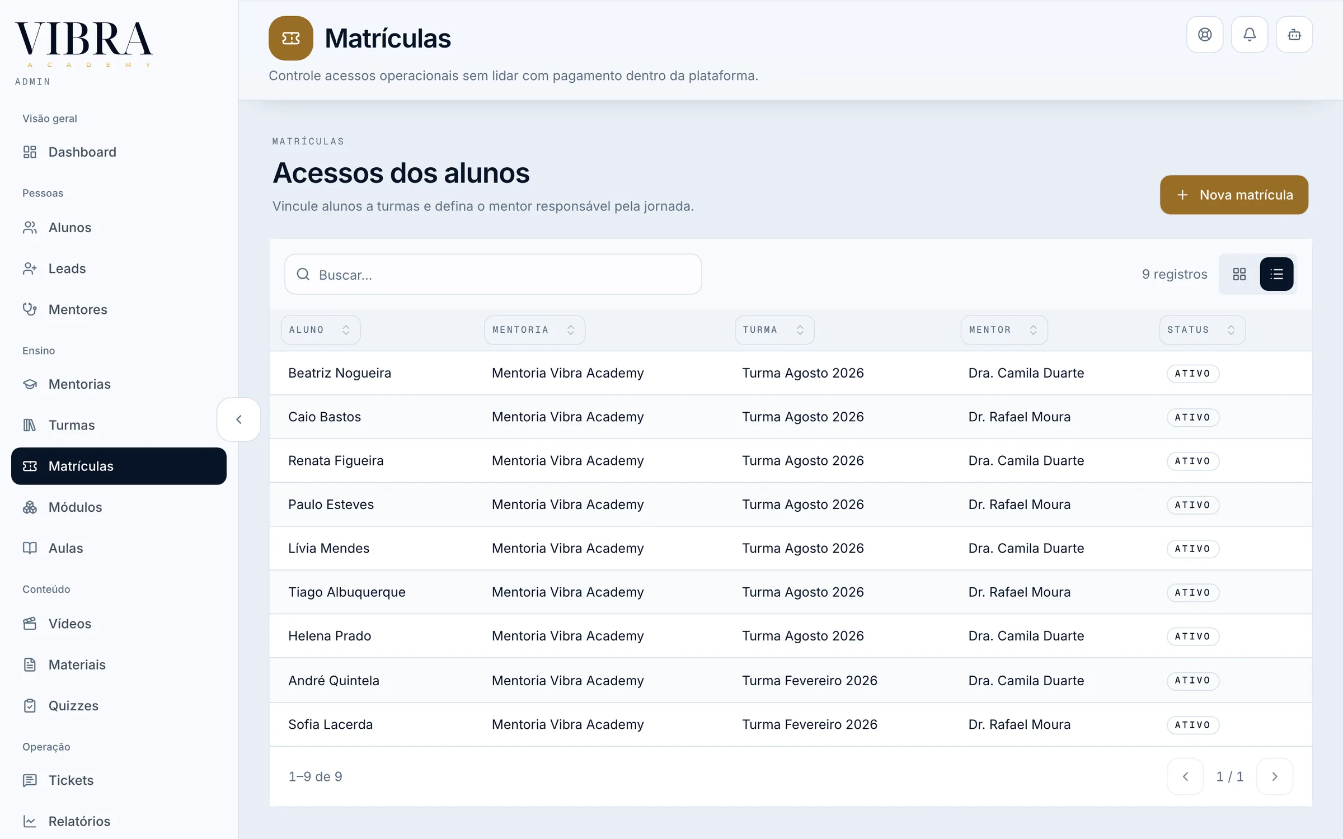Navigate to Turmas in the sidebar
Image resolution: width=1343 pixels, height=839 pixels.
pos(119,425)
